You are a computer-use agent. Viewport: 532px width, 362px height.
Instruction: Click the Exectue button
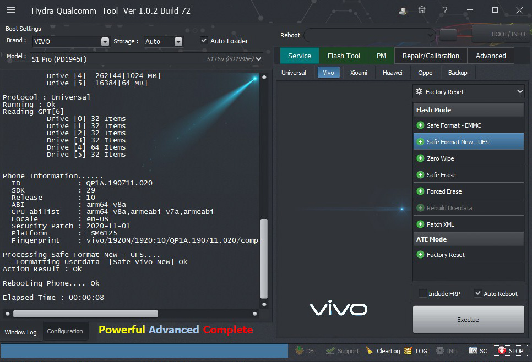click(468, 320)
